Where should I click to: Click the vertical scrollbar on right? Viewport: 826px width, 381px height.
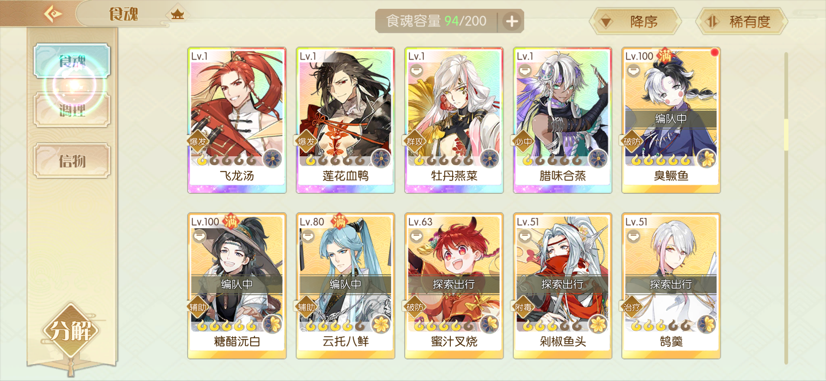tap(786, 208)
